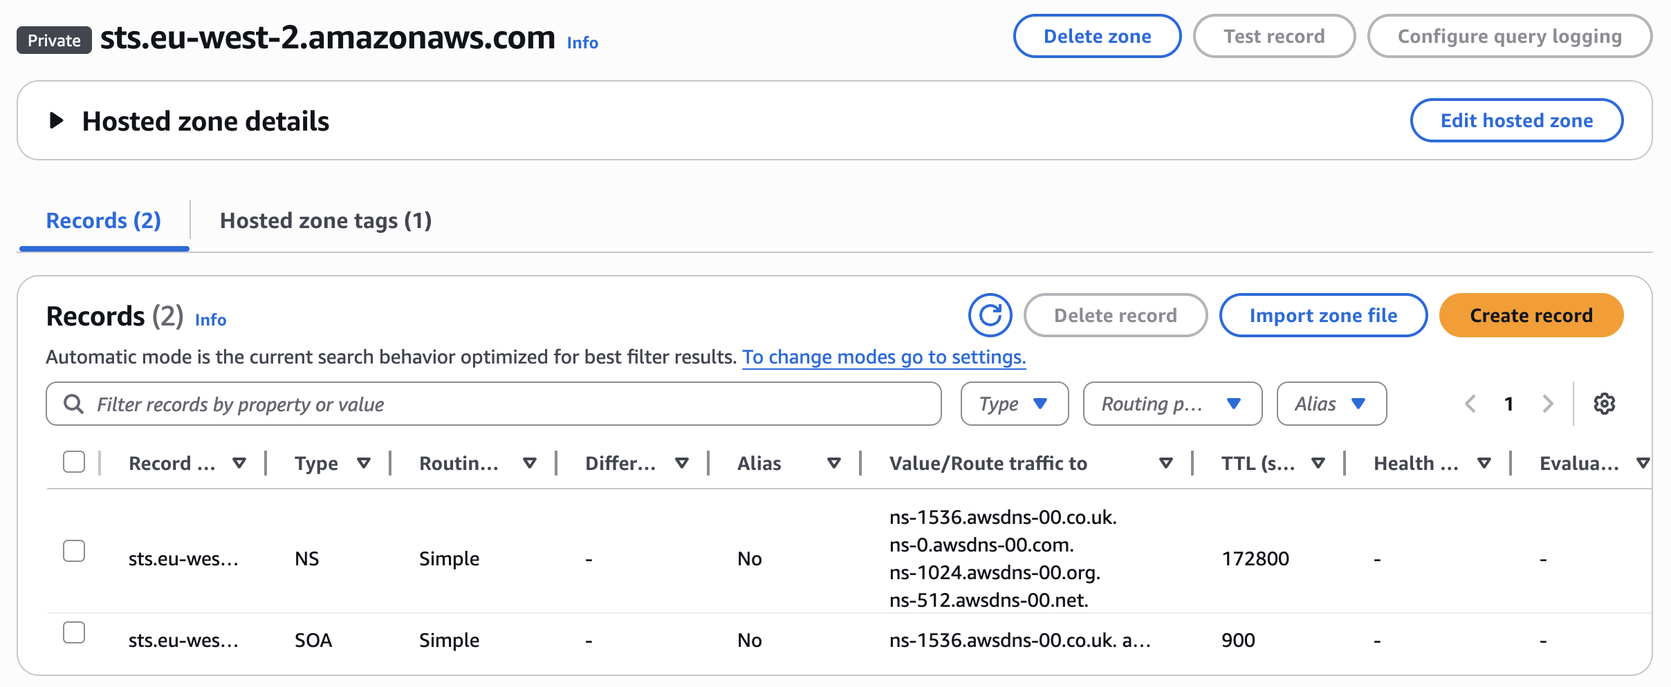This screenshot has width=1671, height=687.
Task: Open the Routing policy filter dropdown
Action: 1172,404
